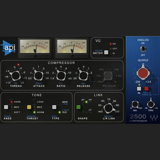Click the 3s variable release marking
The height and width of the screenshot is (160, 160).
coord(115,82)
